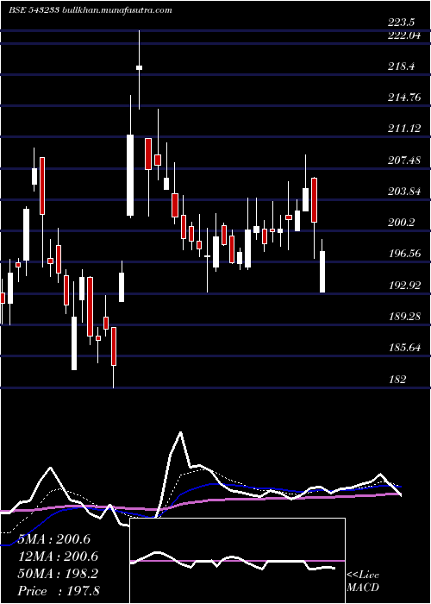Screen dimensions: 431x604
Task: Click the 196.56 price level label
Action: click(404, 255)
